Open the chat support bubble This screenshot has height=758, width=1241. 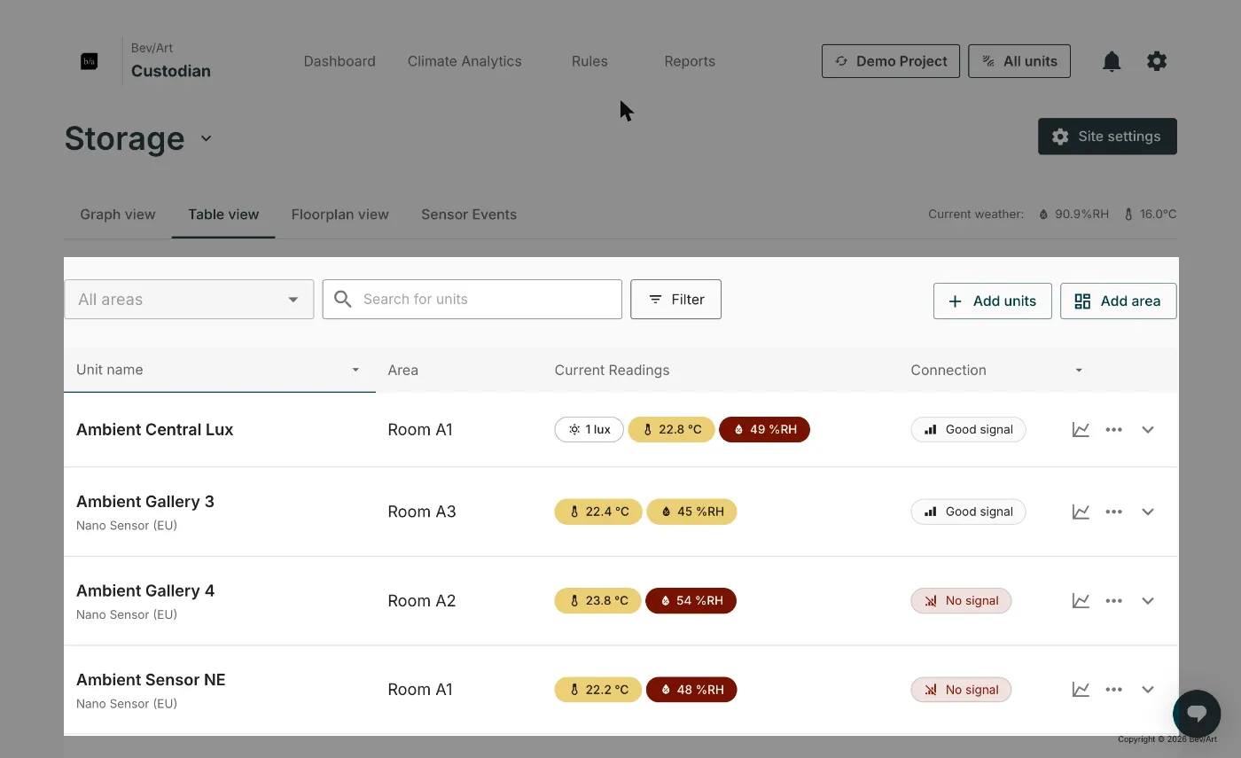1197,713
